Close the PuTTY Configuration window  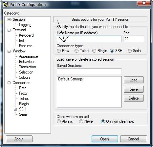144,3
